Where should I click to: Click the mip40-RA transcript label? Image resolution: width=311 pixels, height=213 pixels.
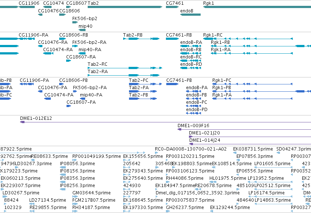point(90,50)
